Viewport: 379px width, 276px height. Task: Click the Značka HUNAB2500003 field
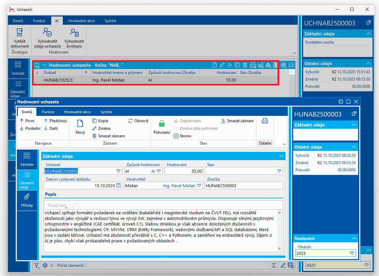244,186
